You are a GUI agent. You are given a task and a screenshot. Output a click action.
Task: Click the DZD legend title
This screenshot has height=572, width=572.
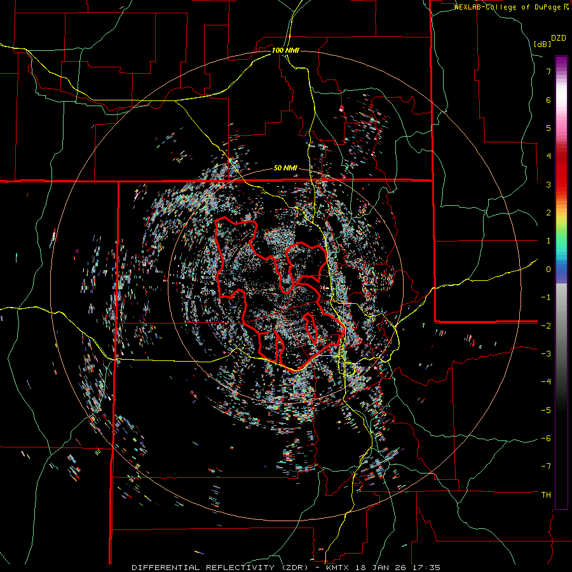[x=559, y=37]
